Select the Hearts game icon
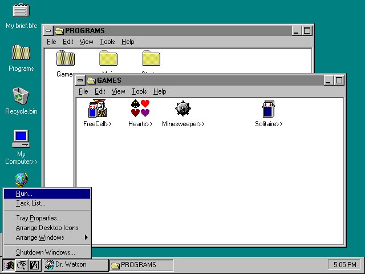This screenshot has width=365, height=274. (140, 108)
